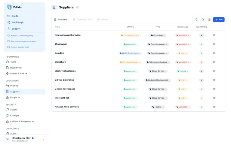Run AuditMagic for GitHub Enterprise
The width and height of the screenshot is (231, 144).
click(x=202, y=80)
